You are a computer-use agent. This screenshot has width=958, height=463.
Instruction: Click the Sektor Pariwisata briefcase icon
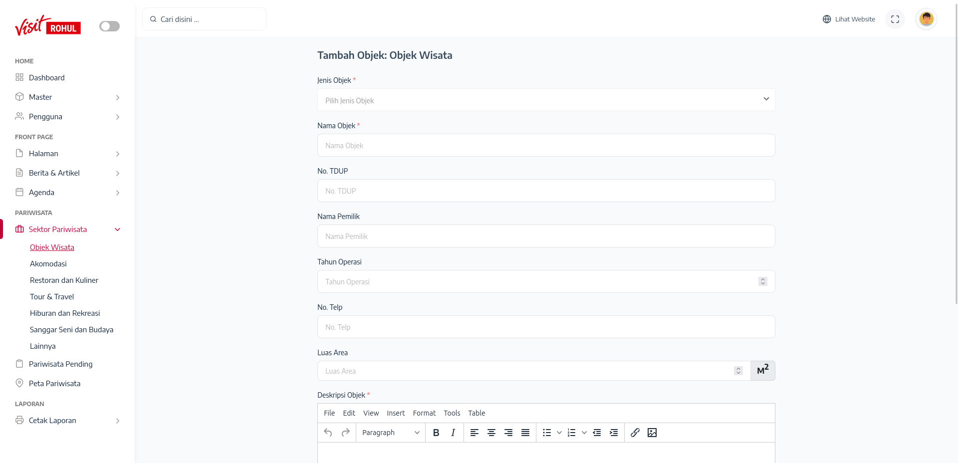pos(19,229)
